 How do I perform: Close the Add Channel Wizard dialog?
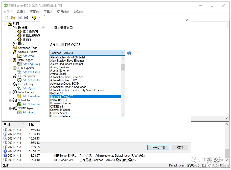[x=187, y=20]
